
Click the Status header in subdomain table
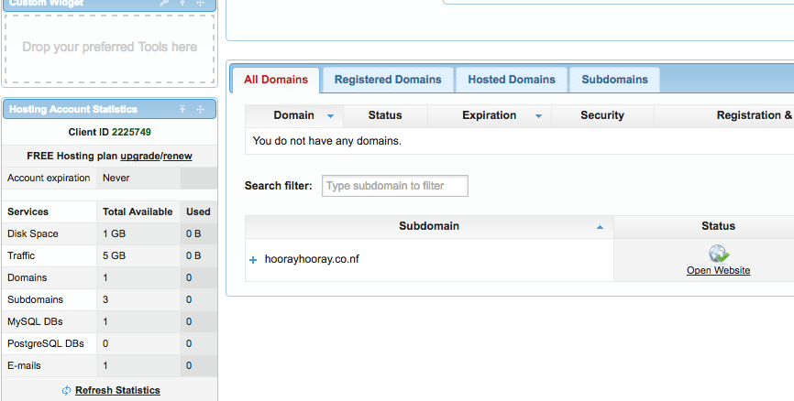(719, 226)
